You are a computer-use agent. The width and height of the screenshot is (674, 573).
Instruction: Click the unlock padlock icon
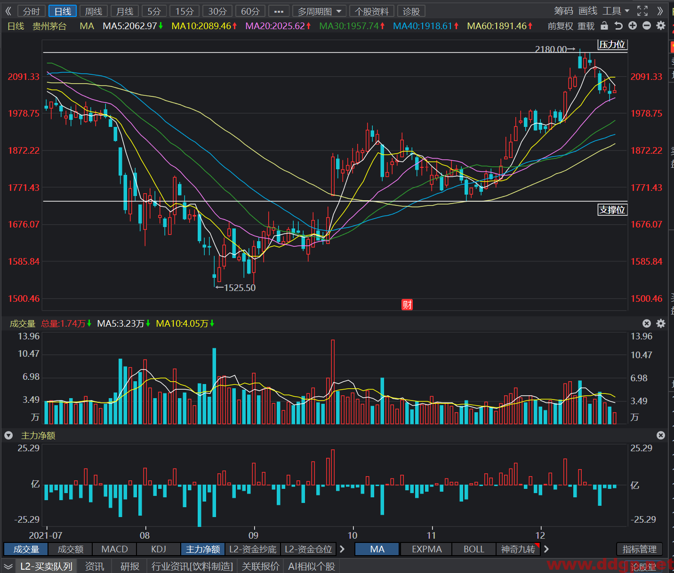coord(604,26)
